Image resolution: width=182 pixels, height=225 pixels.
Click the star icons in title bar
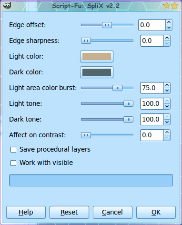point(171,6)
